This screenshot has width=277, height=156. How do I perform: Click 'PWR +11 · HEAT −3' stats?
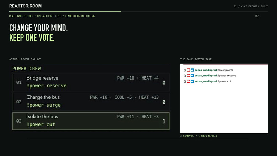click(x=138, y=117)
